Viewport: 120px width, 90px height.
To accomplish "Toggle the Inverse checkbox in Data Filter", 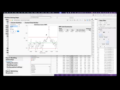I will point(100,31).
